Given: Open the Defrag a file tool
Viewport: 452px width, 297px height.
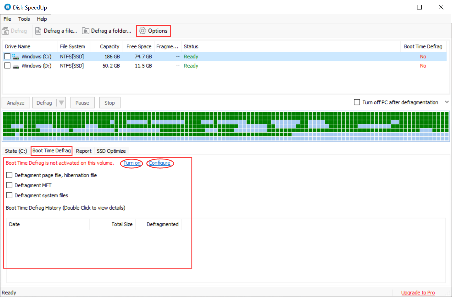Looking at the screenshot, I should pos(56,31).
